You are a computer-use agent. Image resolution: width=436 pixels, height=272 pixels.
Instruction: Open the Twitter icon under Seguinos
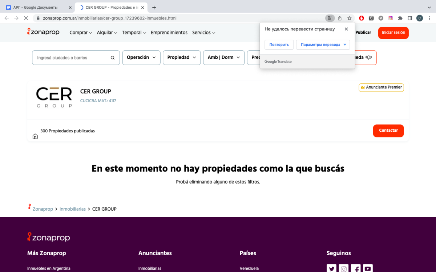point(332,269)
